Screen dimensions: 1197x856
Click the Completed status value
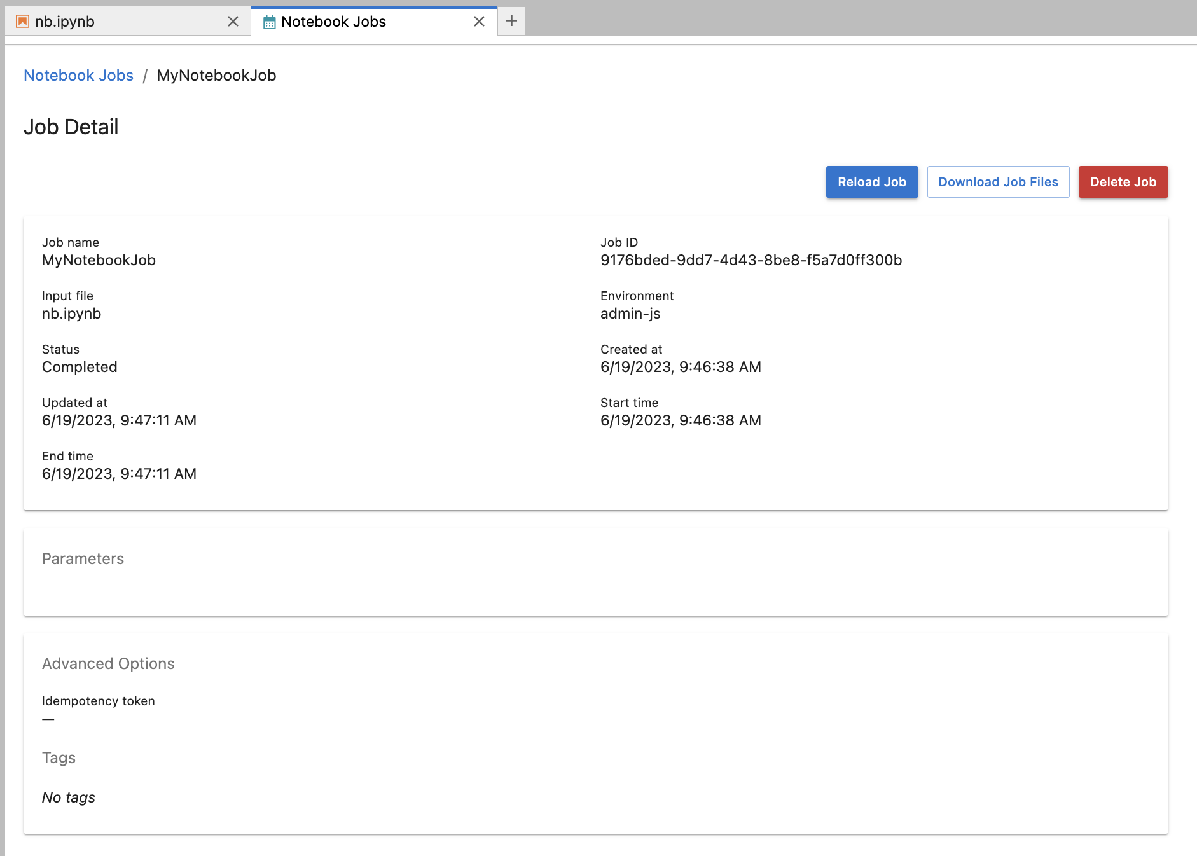click(x=79, y=367)
